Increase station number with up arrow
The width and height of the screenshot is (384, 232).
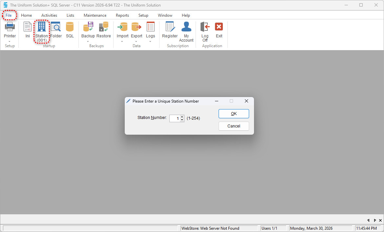(x=182, y=116)
